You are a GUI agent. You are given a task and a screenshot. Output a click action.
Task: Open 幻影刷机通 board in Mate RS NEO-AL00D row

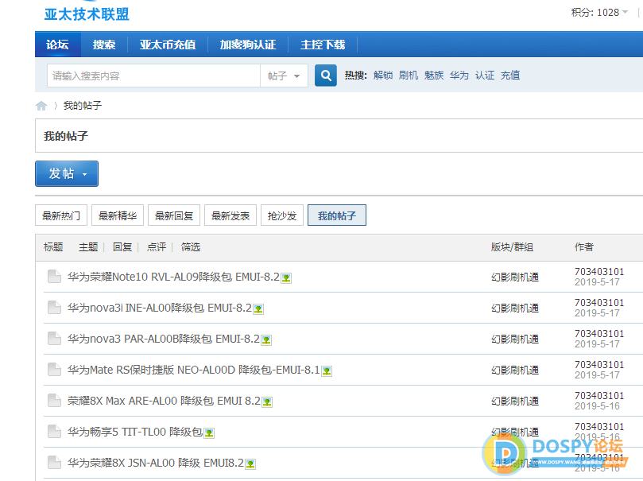pos(515,370)
